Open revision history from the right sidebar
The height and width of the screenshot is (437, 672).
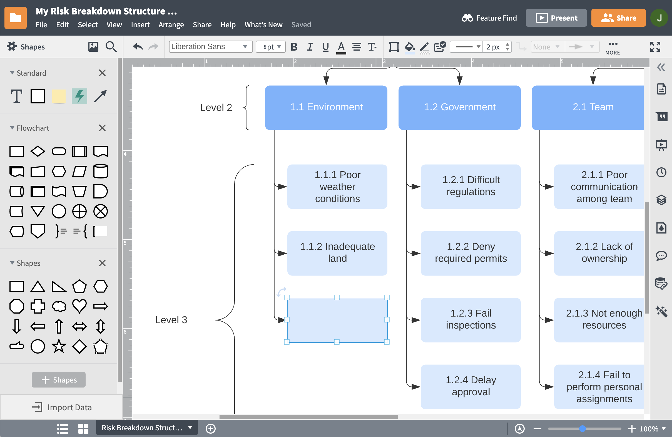(x=662, y=173)
